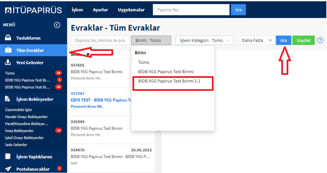Collapse the MENÜ sidebar arrow icon
327x173 pixels.
(x=57, y=25)
